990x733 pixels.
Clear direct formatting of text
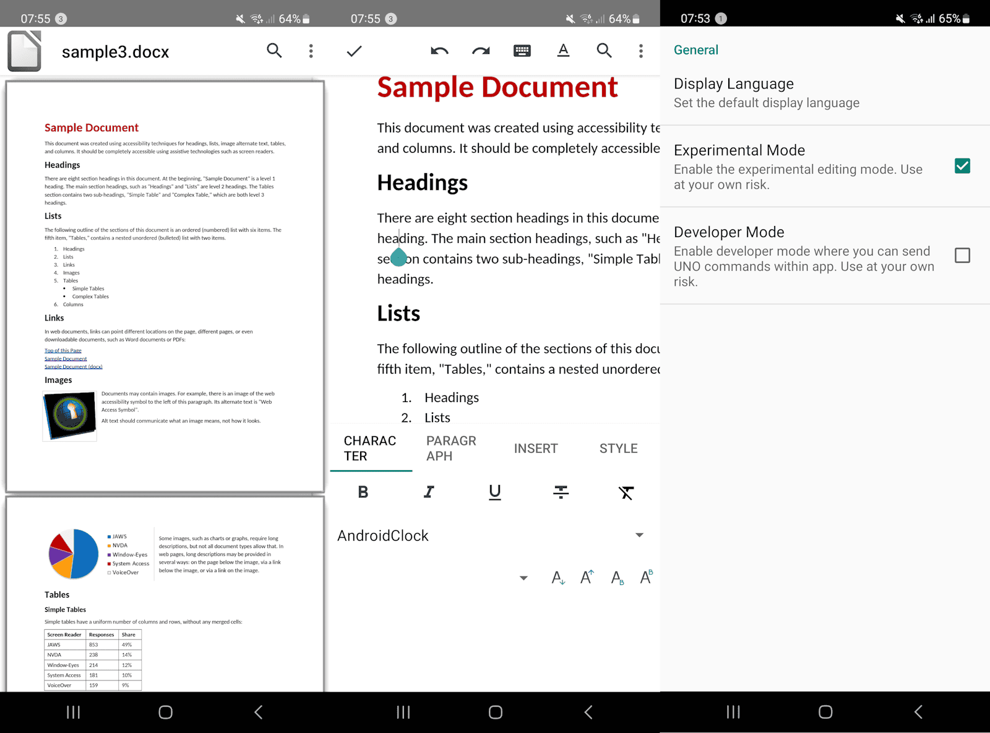point(626,492)
